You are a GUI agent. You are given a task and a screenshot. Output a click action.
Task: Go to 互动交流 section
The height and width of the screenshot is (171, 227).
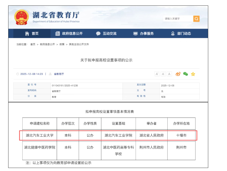[106, 34]
